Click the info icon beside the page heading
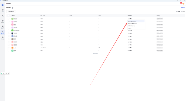The width and height of the screenshot is (186, 101). (x=13, y=8)
